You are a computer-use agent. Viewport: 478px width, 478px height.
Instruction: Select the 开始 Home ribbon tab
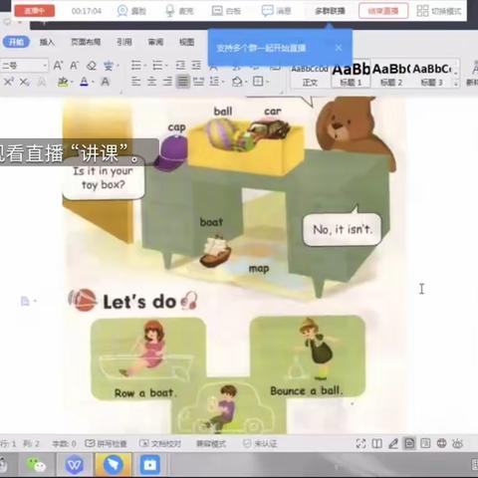pos(16,42)
